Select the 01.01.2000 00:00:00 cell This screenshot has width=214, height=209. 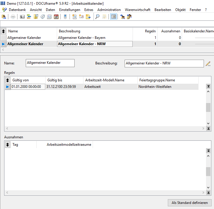[x=28, y=87]
